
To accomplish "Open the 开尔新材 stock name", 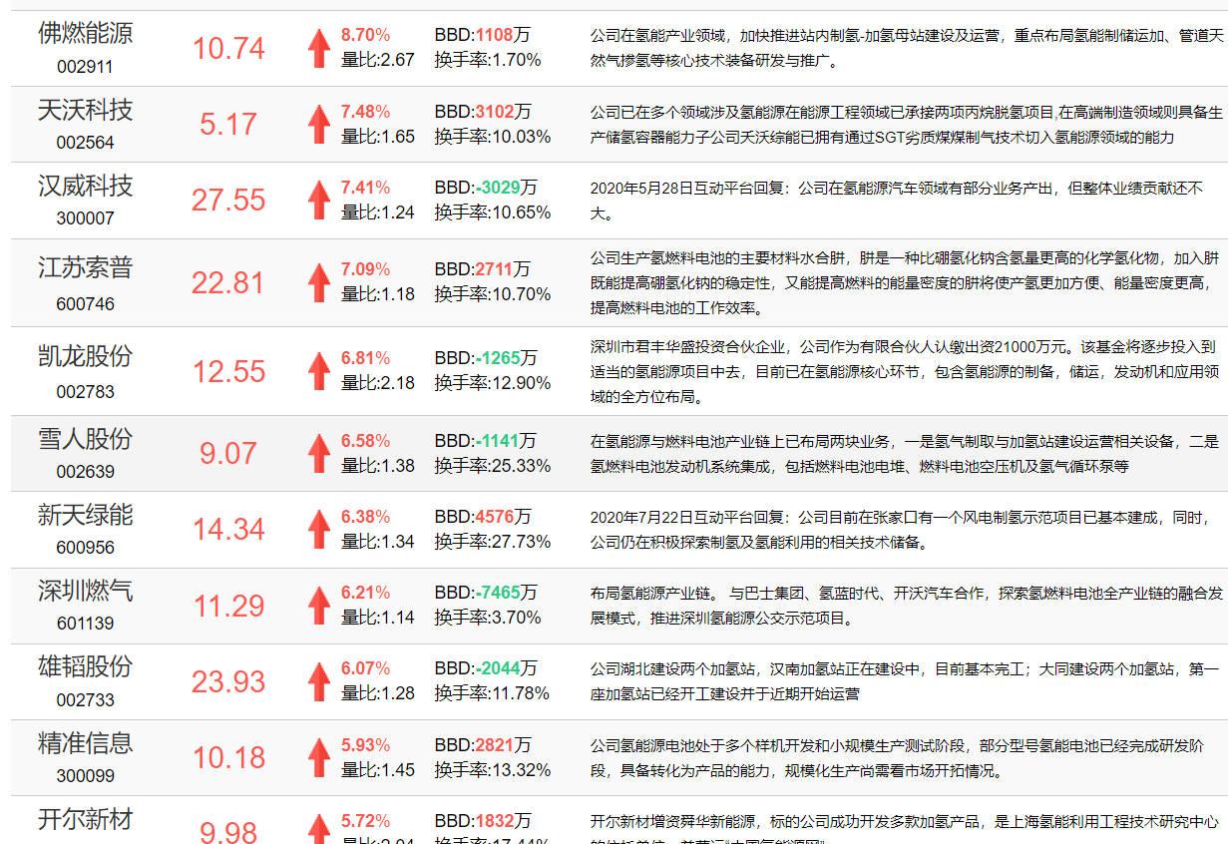I will [85, 820].
